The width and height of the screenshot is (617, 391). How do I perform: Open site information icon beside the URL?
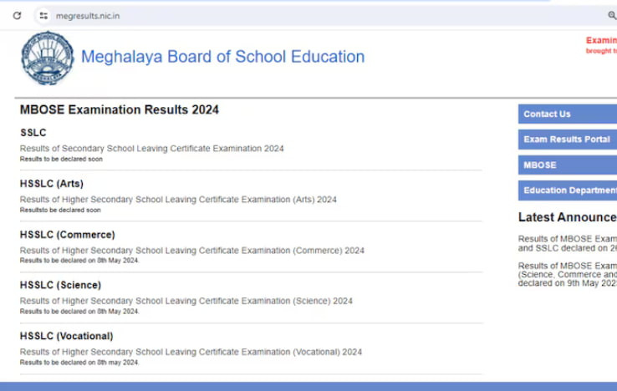point(43,16)
